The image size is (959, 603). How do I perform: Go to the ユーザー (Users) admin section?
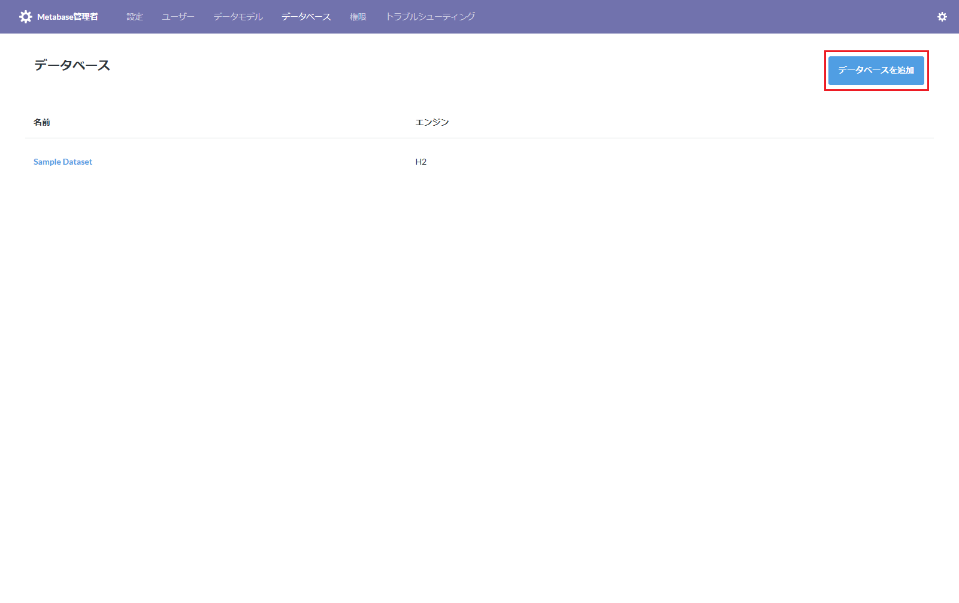click(x=177, y=16)
